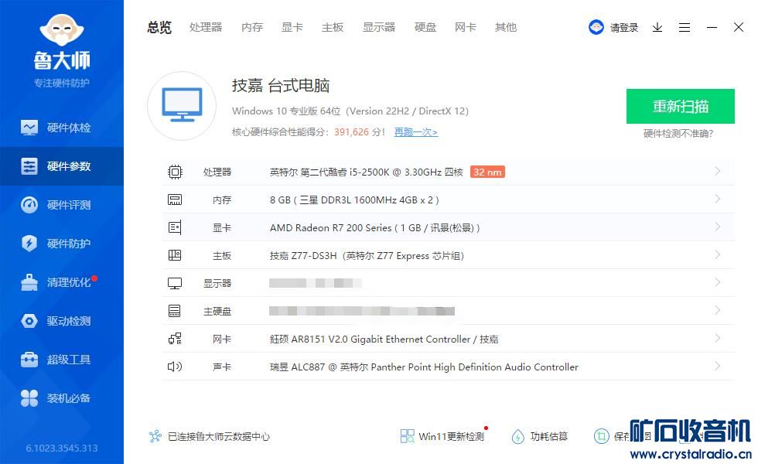Open the 硬件体检 sidebar section
The height and width of the screenshot is (464, 758).
pos(61,128)
